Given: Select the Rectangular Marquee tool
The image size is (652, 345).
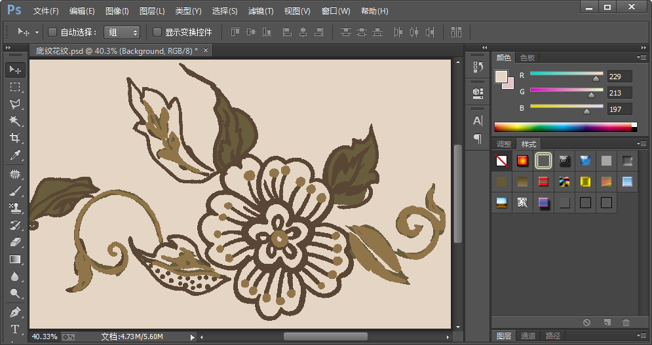Looking at the screenshot, I should click(15, 87).
